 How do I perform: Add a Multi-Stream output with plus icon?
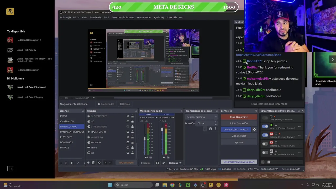[263, 162]
